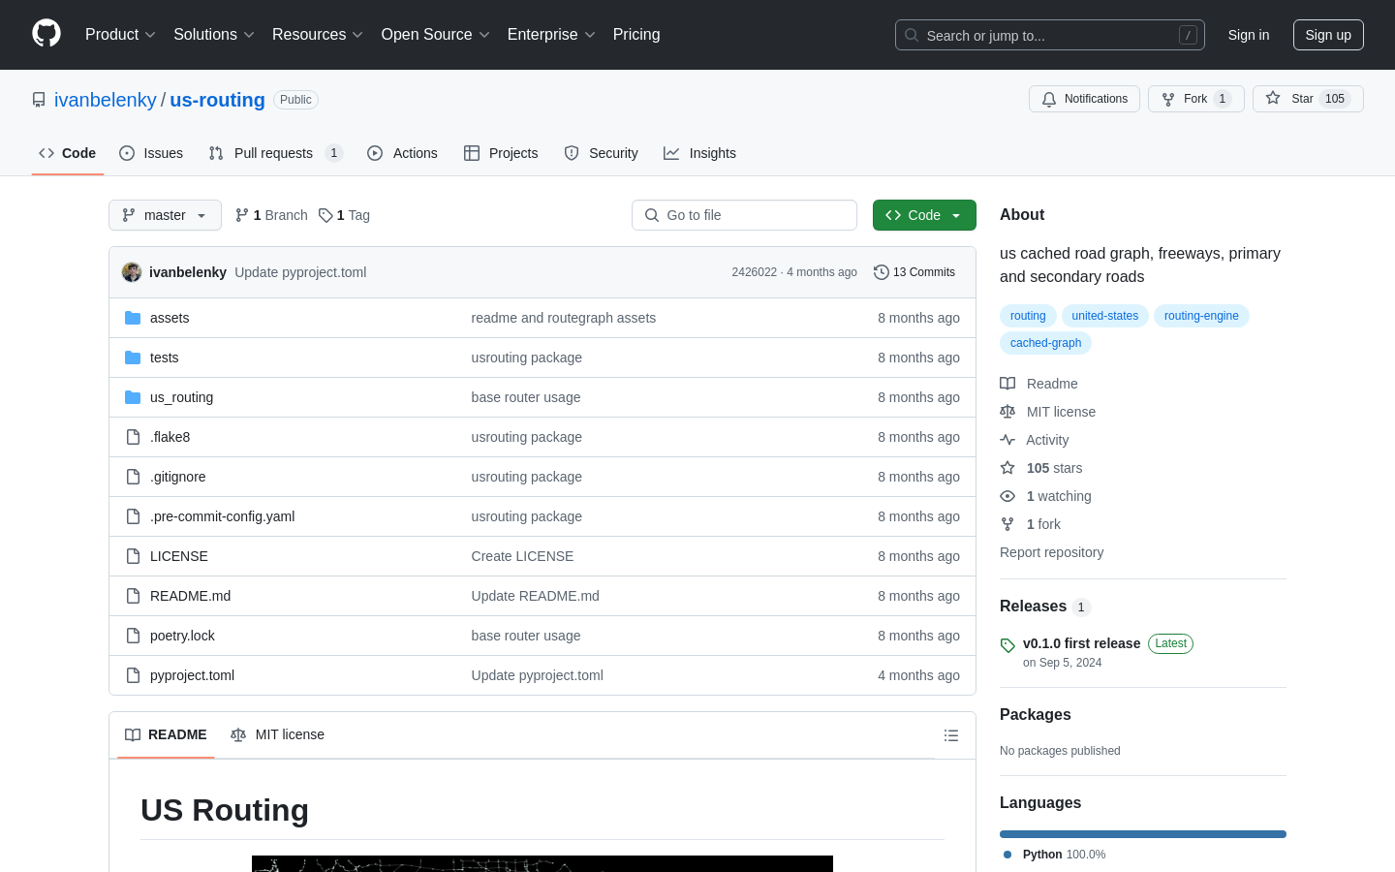Click the cached-graph topic tag
Image resolution: width=1395 pixels, height=872 pixels.
point(1045,343)
